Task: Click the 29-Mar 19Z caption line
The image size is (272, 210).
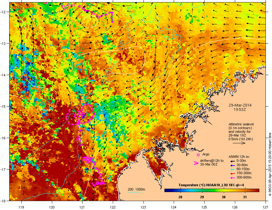Action: (237, 135)
